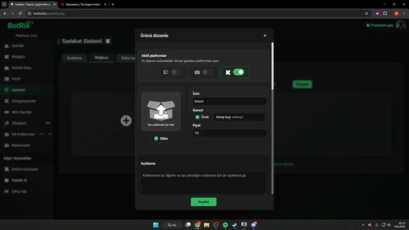Open Destek AI in the sidebar

click(x=19, y=180)
